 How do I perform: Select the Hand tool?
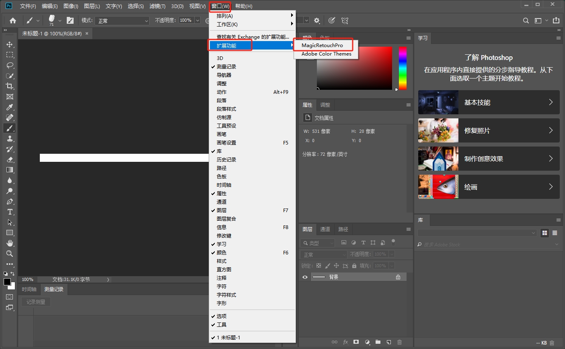tap(10, 243)
